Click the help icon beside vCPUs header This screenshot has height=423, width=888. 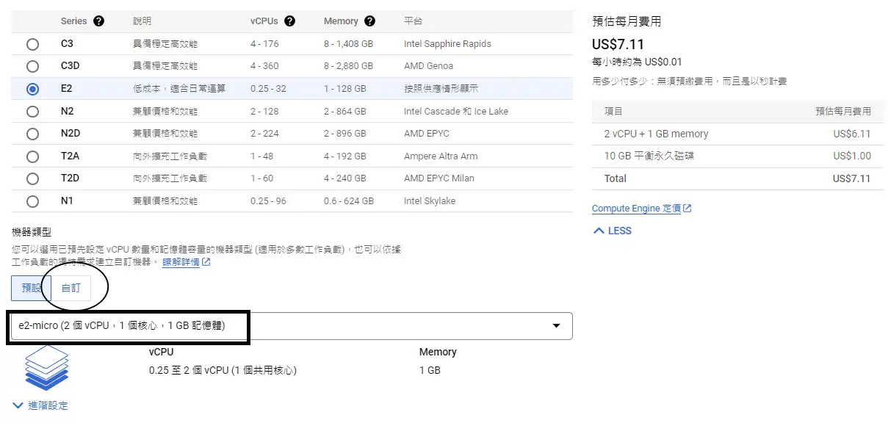click(289, 21)
